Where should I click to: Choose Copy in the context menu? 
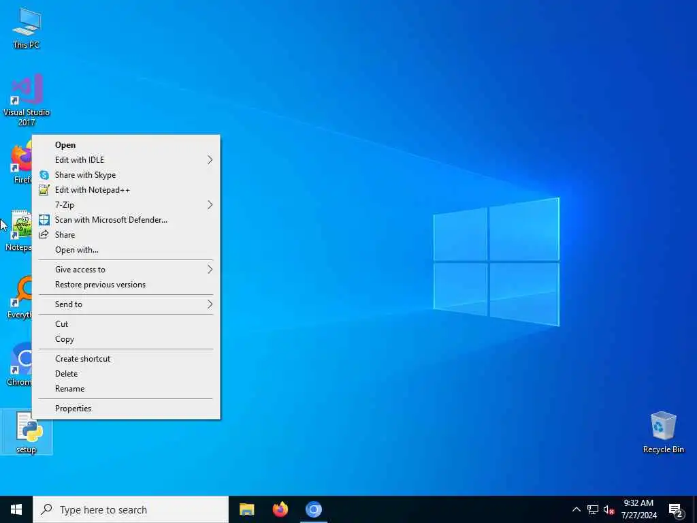(126, 339)
